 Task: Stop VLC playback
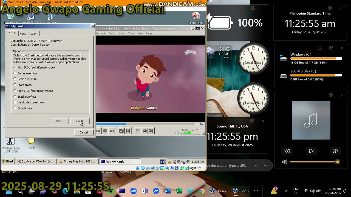point(105,131)
